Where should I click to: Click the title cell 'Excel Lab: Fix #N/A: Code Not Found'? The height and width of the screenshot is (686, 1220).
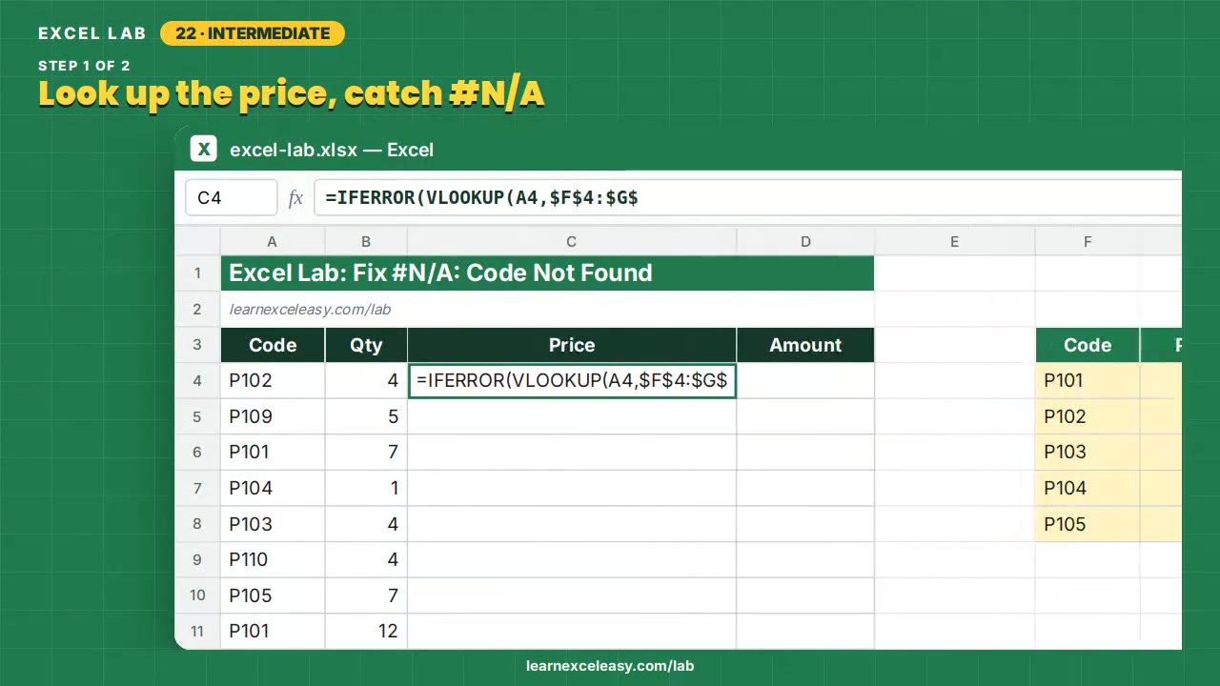pyautogui.click(x=547, y=273)
